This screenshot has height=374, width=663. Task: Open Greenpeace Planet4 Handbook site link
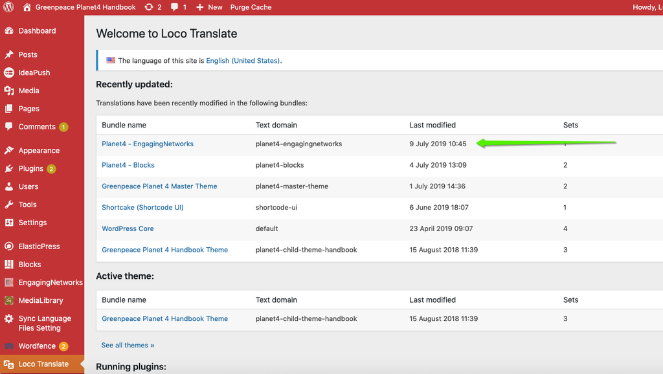pos(85,7)
